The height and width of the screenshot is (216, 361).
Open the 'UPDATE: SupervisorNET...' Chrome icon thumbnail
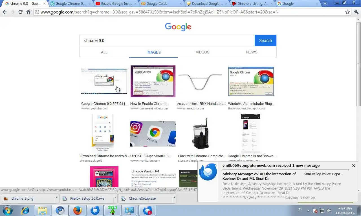pos(153,134)
